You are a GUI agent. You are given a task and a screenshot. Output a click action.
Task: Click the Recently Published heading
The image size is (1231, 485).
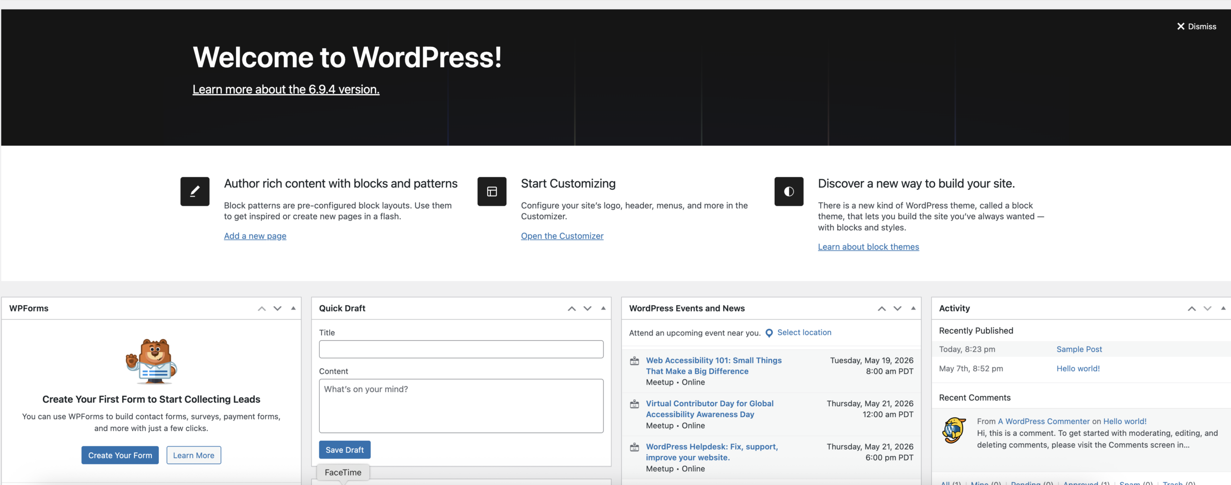coord(976,331)
